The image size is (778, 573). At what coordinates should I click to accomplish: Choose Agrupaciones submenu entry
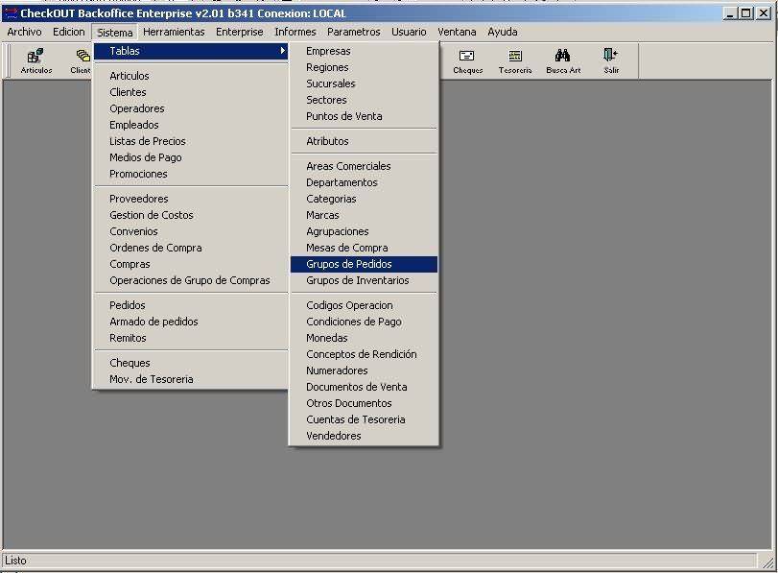tap(364, 231)
